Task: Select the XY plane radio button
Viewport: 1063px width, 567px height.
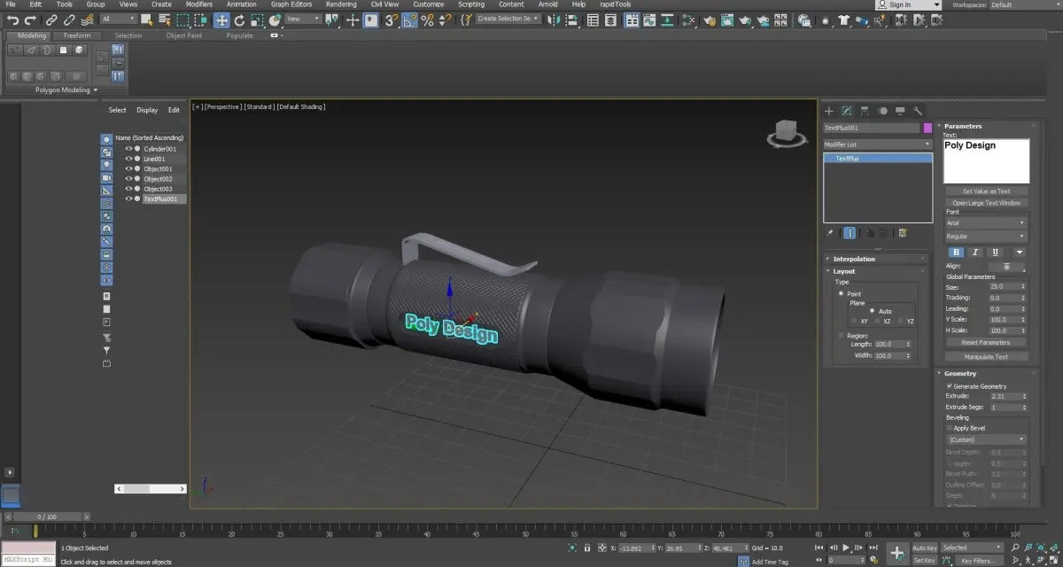Action: pos(854,321)
